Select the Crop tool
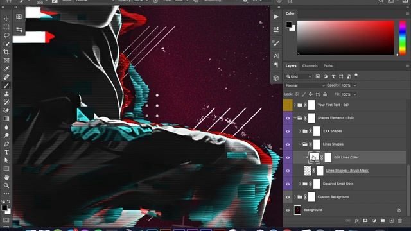The width and height of the screenshot is (411, 231). (x=6, y=52)
